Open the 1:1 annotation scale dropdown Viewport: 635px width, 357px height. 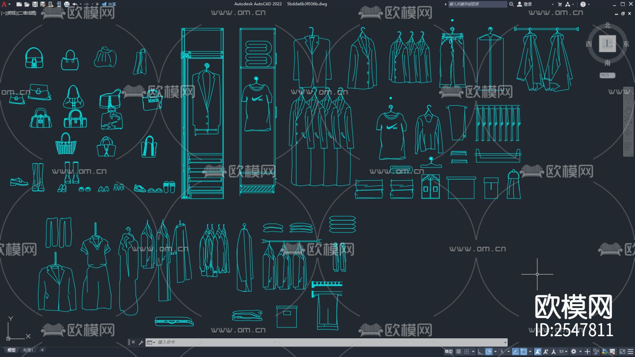pos(563,351)
